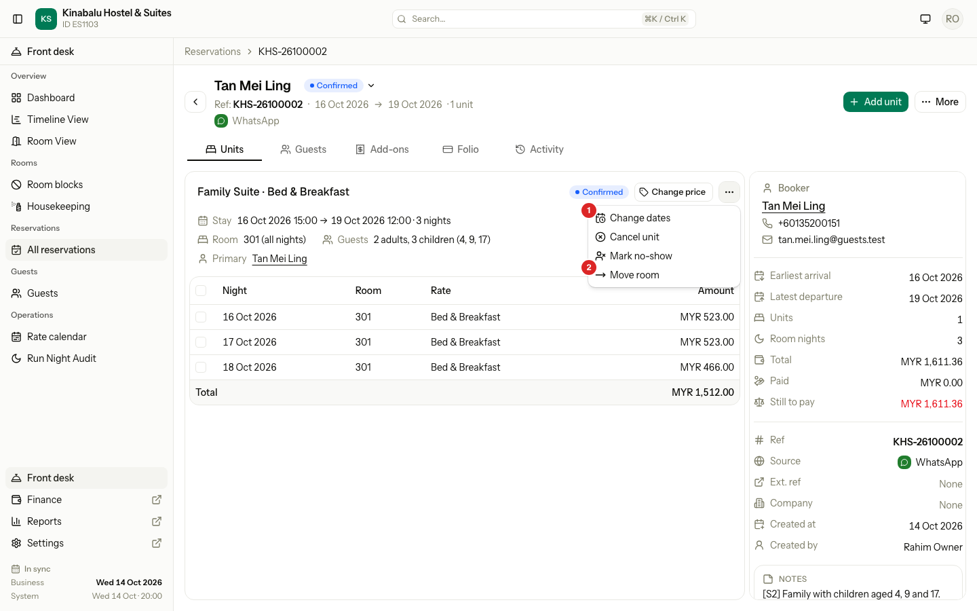Open Rate calendar in the sidebar
This screenshot has width=977, height=611.
[86, 337]
